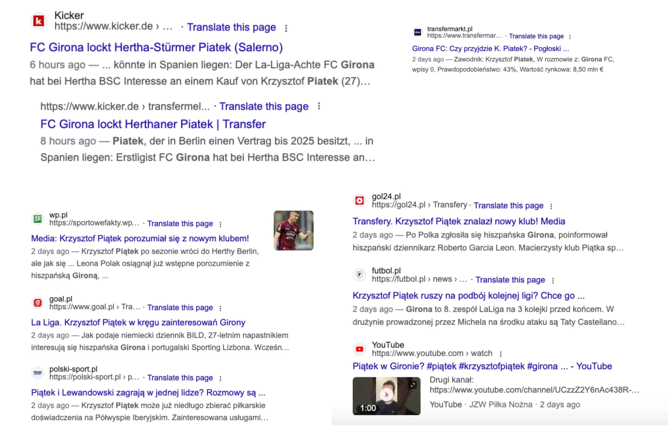Click the 'futbol.pl' site name
Viewport: 672px width, 448px height.
386,271
